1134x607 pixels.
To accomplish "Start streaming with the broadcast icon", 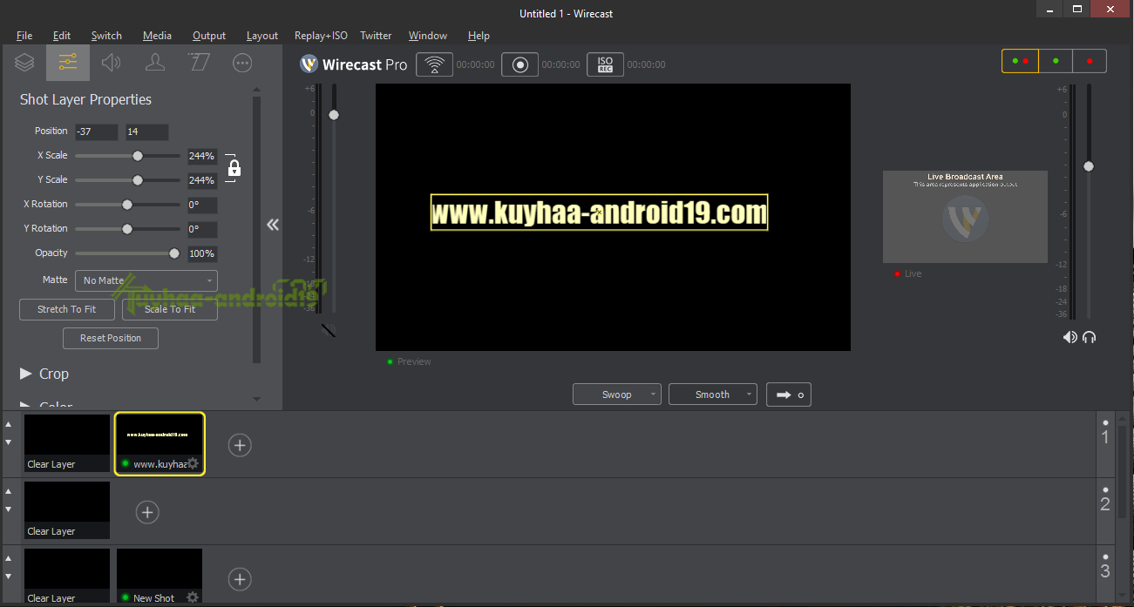I will click(x=434, y=64).
